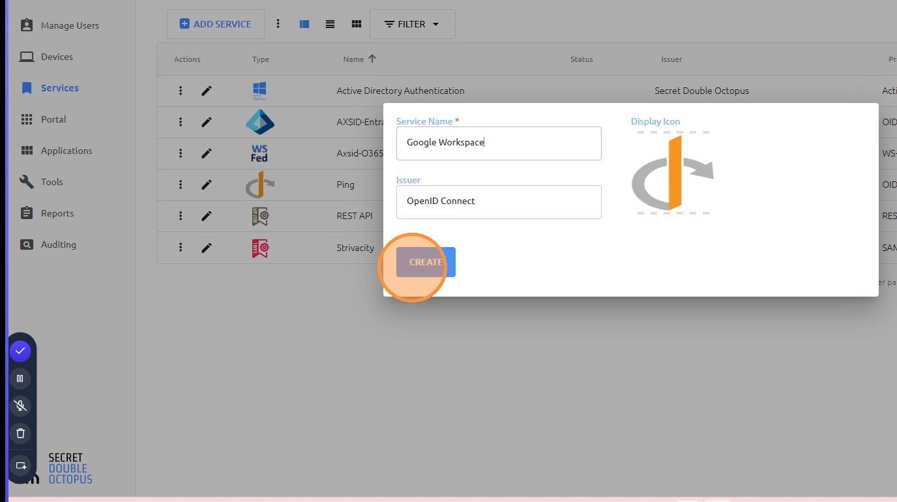Click the Secret Double Octopus issuer text

(x=701, y=91)
